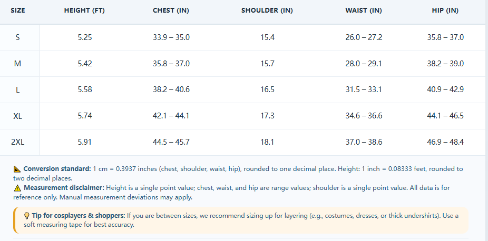Choose the L size row label
Screen dimensions: 488x241
[x=18, y=90]
